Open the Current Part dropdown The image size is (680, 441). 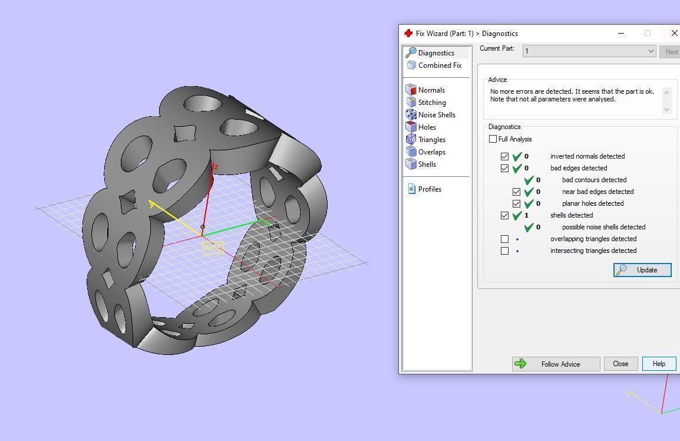click(x=589, y=51)
